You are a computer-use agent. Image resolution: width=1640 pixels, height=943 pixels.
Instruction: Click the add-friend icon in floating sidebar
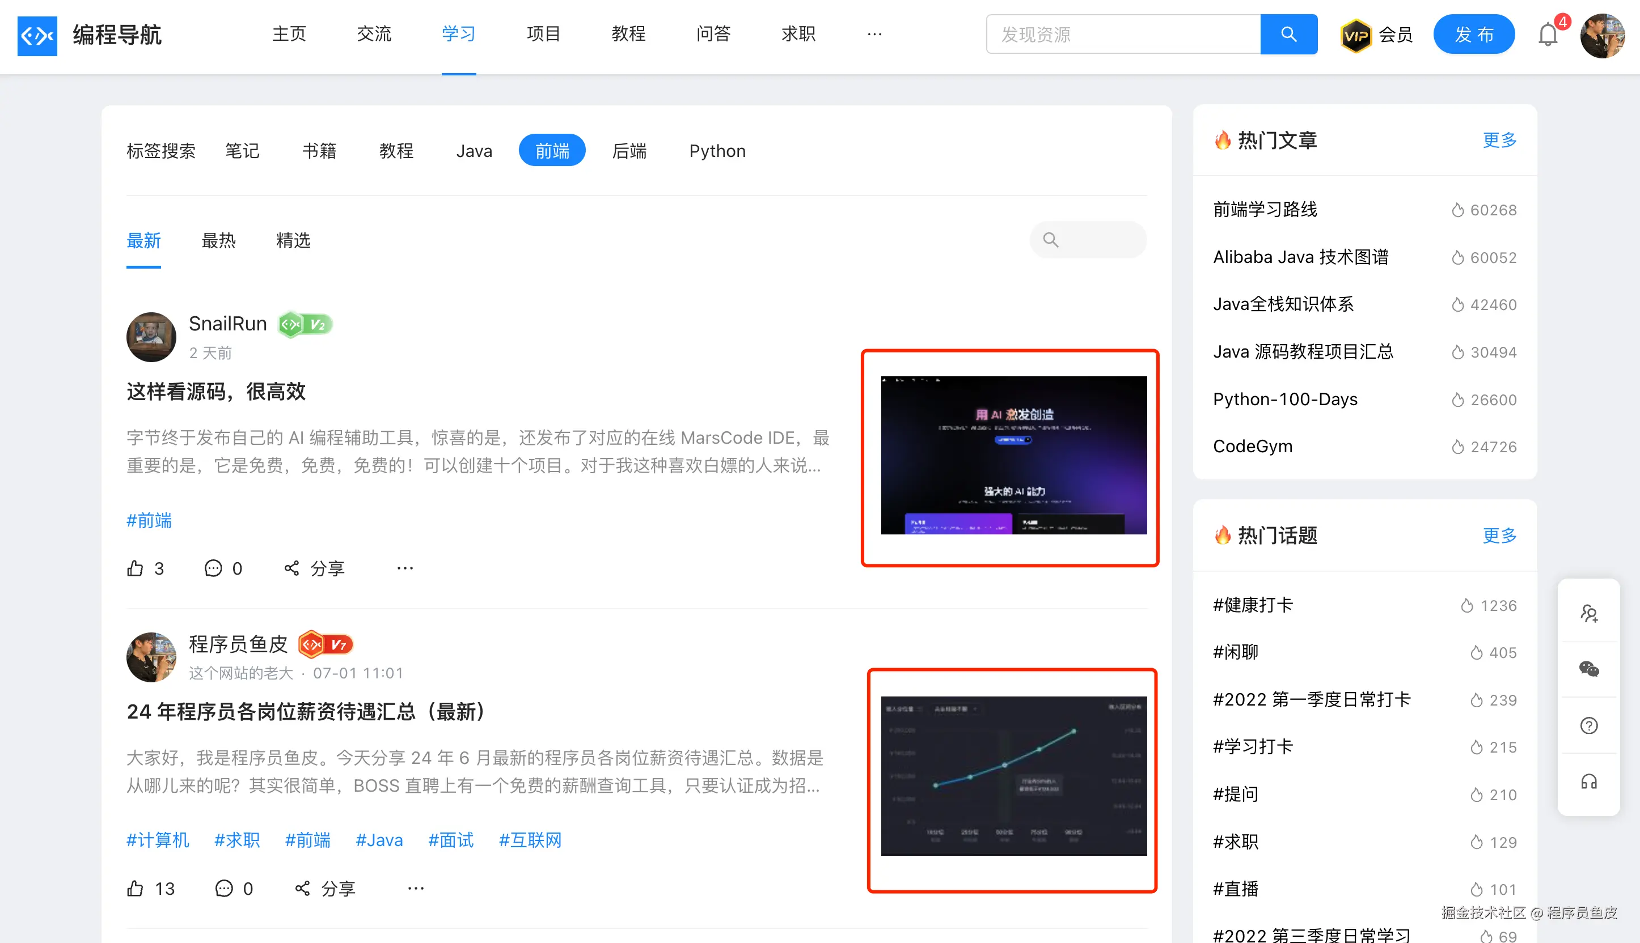point(1588,613)
